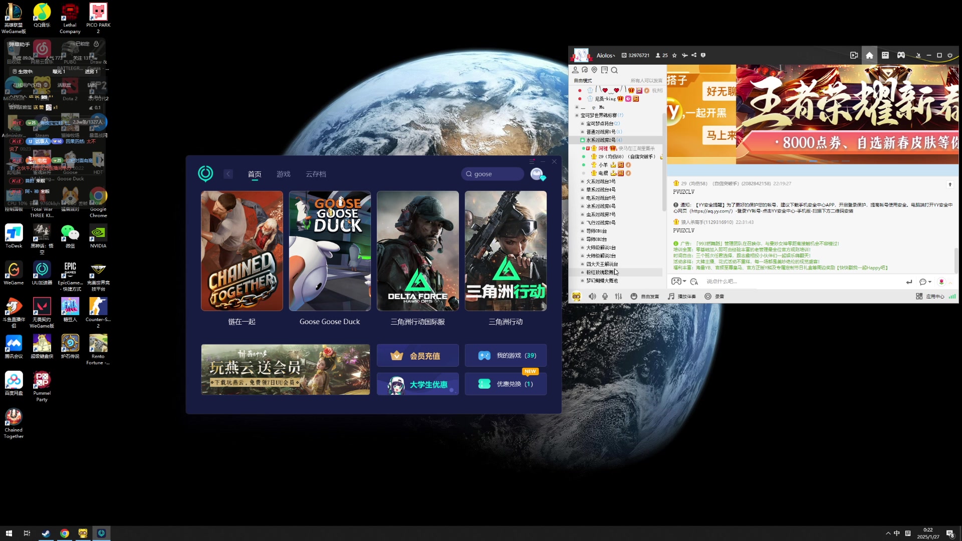This screenshot has width=962, height=541.
Task: Click the 会员充值 button
Action: 417,356
